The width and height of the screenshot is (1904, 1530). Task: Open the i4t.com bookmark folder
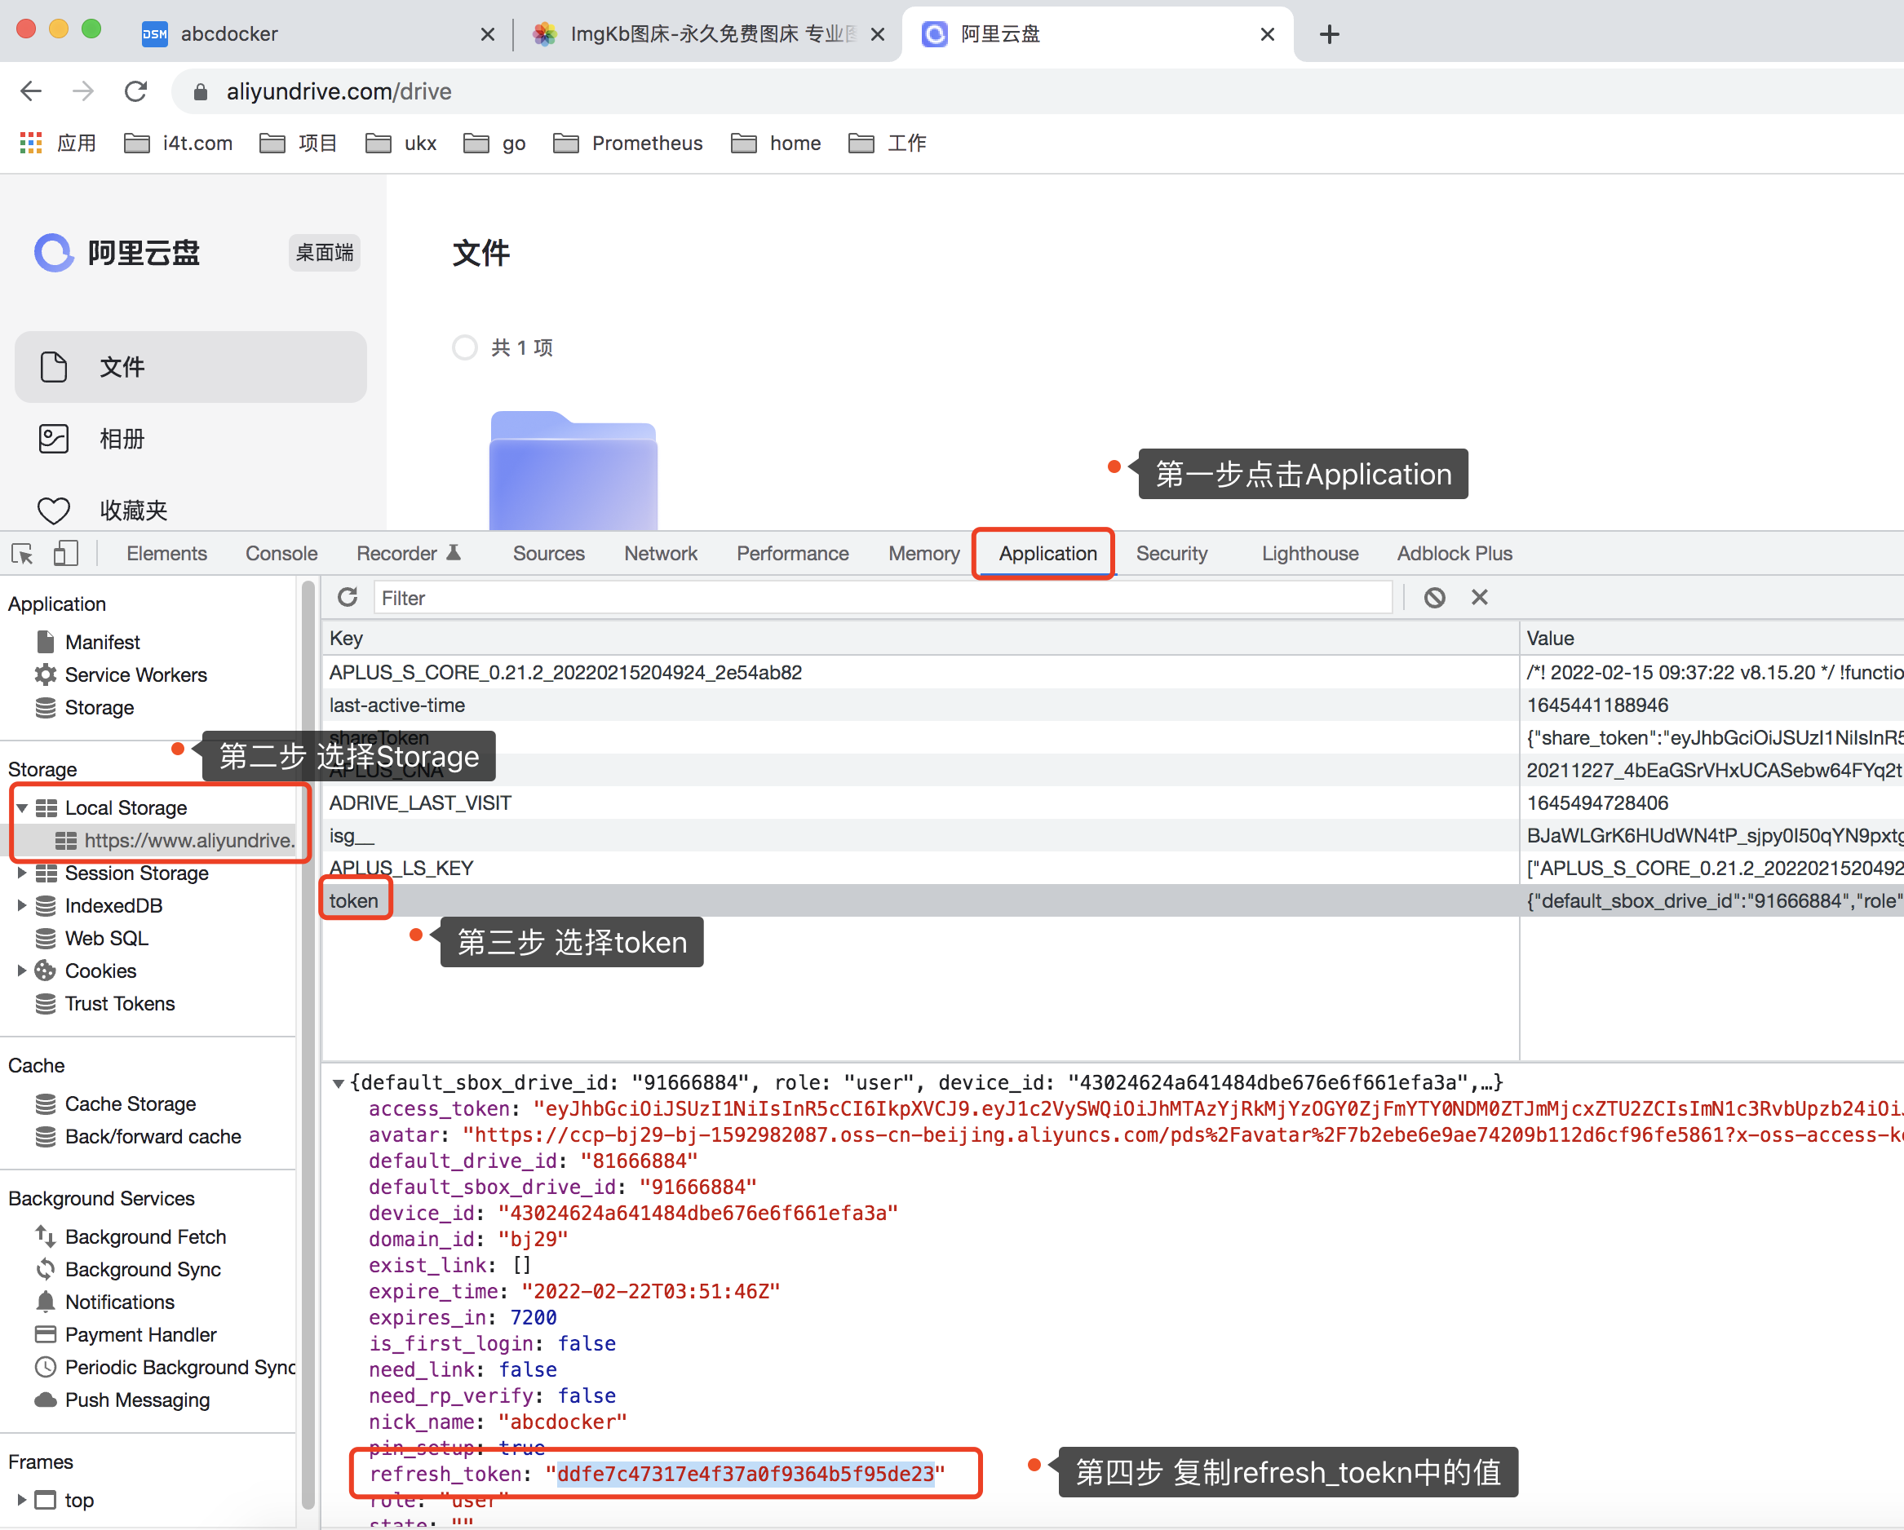coord(179,143)
